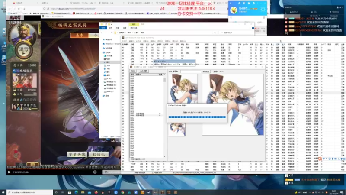Click the large face preview image
Viewport: 346px width, 195px height.
(233, 104)
